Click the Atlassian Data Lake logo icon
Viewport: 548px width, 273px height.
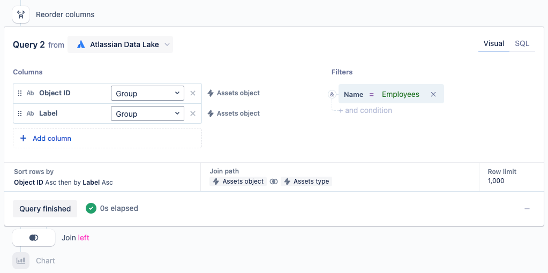point(81,45)
